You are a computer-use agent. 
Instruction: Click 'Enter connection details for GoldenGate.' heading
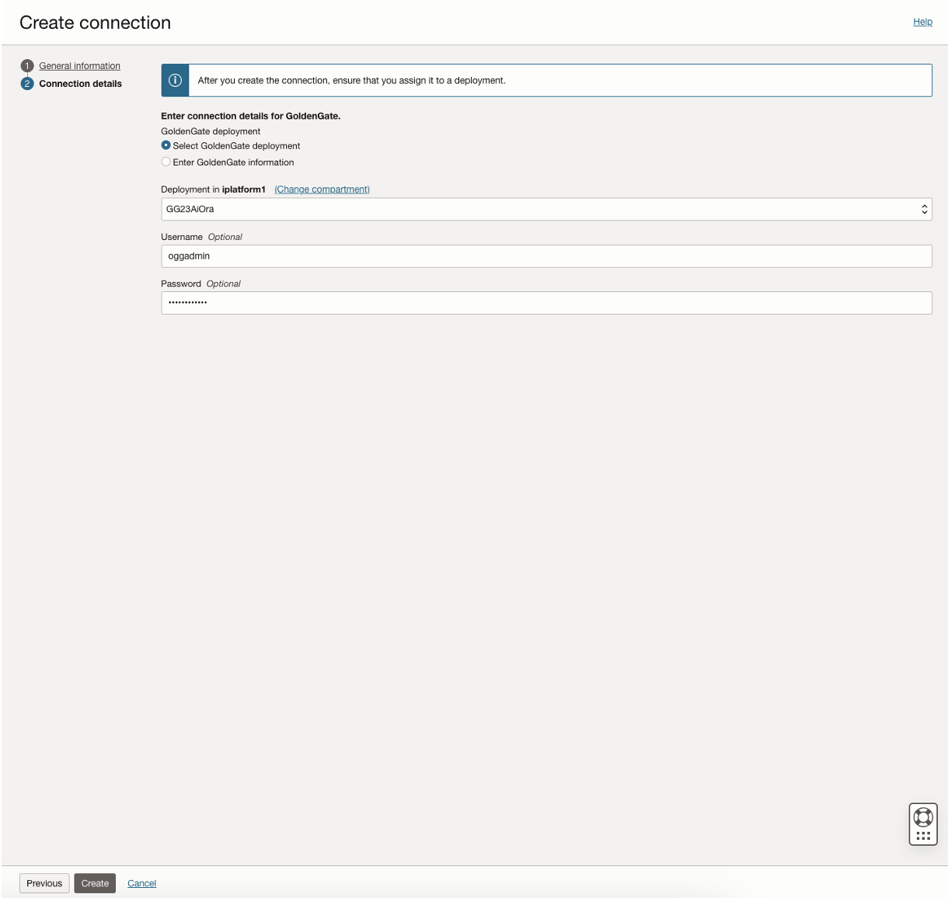pos(251,116)
